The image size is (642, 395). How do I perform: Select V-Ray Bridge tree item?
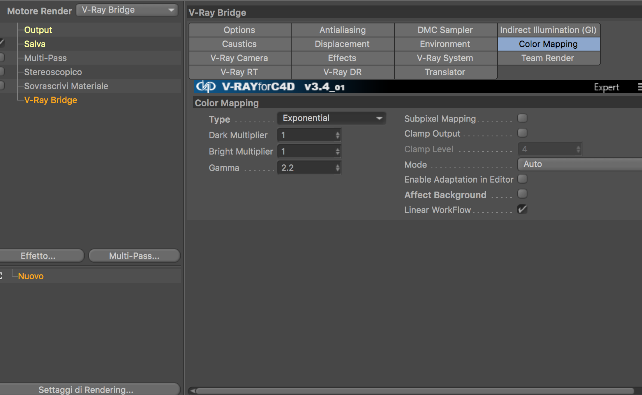51,100
